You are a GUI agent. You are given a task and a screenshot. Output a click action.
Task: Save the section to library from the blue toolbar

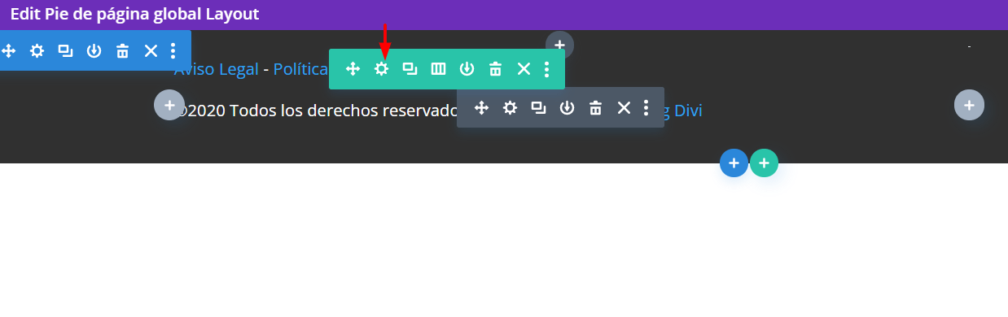(94, 50)
